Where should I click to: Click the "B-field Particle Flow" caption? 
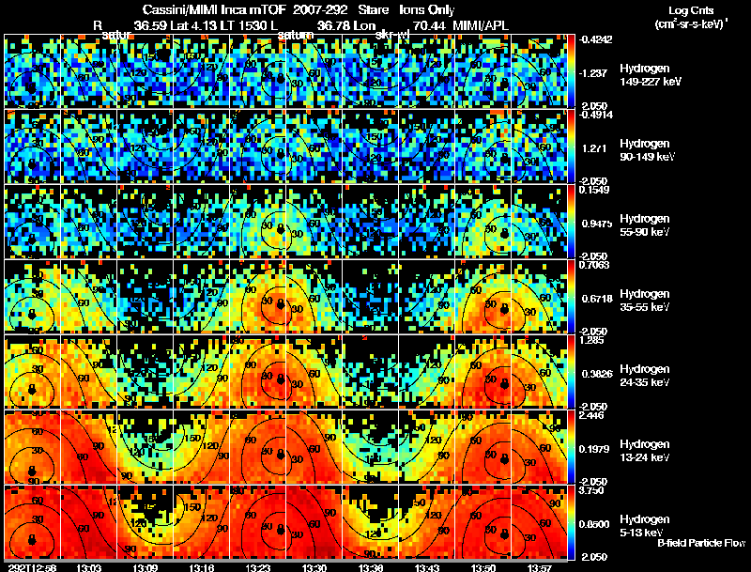pyautogui.click(x=700, y=543)
